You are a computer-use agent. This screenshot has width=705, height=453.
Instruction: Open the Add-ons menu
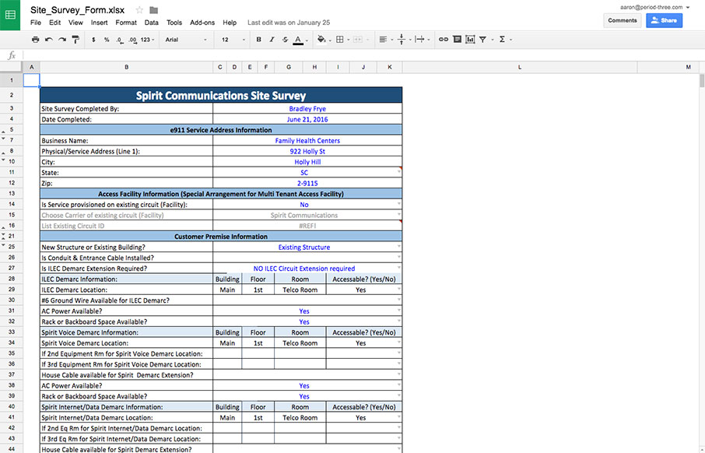click(202, 23)
